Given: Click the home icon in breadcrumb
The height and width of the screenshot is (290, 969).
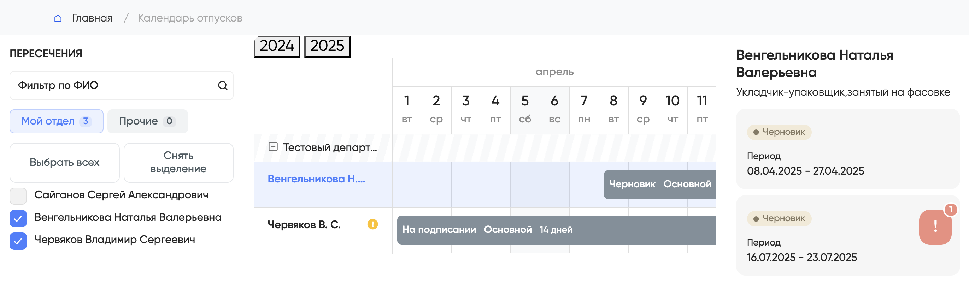Looking at the screenshot, I should pyautogui.click(x=58, y=18).
